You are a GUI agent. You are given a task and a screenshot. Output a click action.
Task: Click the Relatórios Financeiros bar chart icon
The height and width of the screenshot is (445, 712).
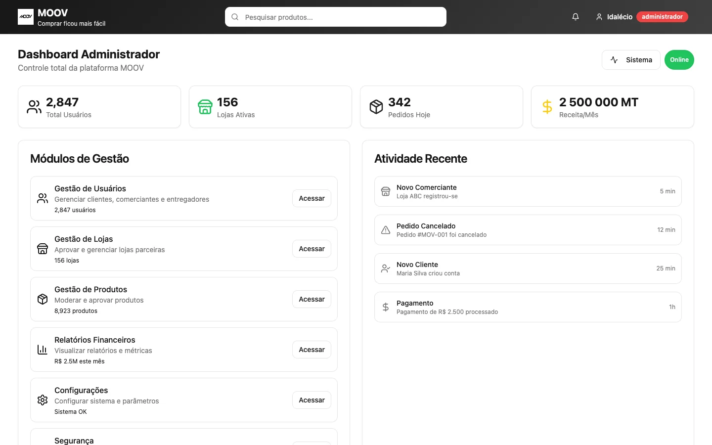point(43,350)
